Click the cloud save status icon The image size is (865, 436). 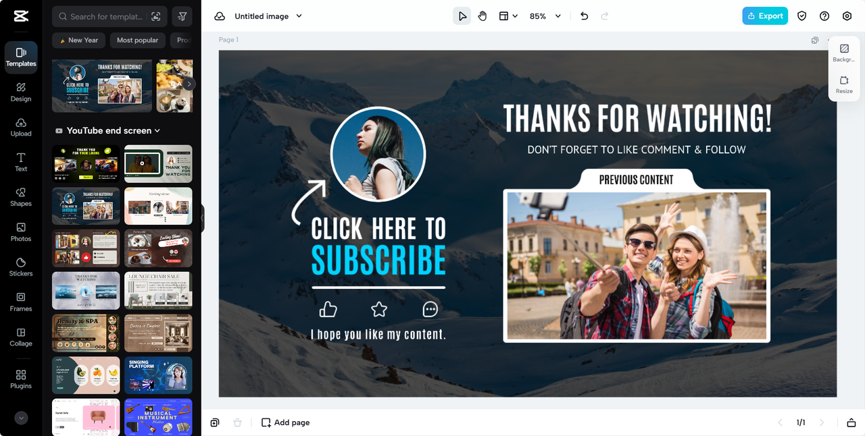(x=220, y=16)
